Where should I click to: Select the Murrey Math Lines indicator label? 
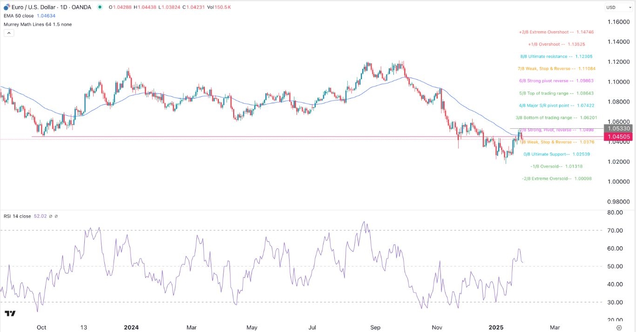point(37,24)
